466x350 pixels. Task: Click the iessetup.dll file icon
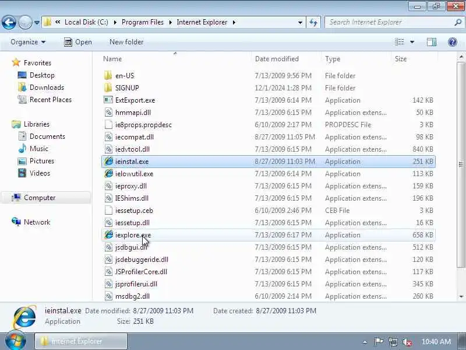tap(108, 222)
